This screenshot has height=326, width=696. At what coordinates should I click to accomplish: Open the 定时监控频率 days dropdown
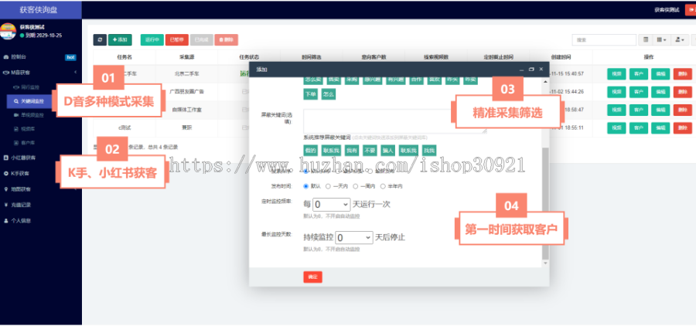click(x=332, y=205)
